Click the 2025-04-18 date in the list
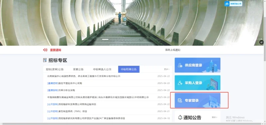 [164, 118]
